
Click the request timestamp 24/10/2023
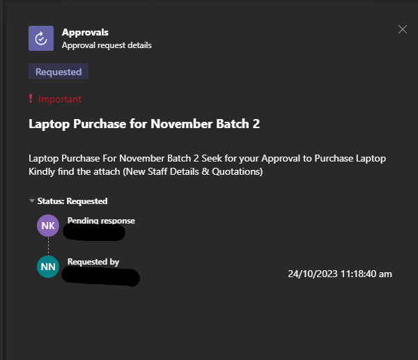coord(340,274)
